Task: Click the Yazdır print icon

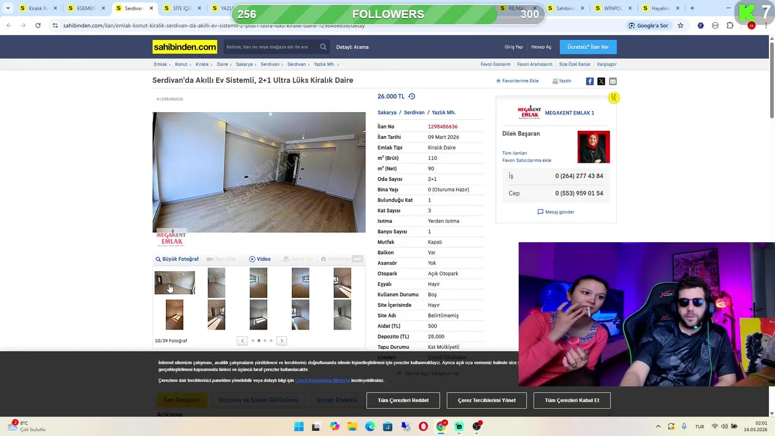Action: point(562,81)
